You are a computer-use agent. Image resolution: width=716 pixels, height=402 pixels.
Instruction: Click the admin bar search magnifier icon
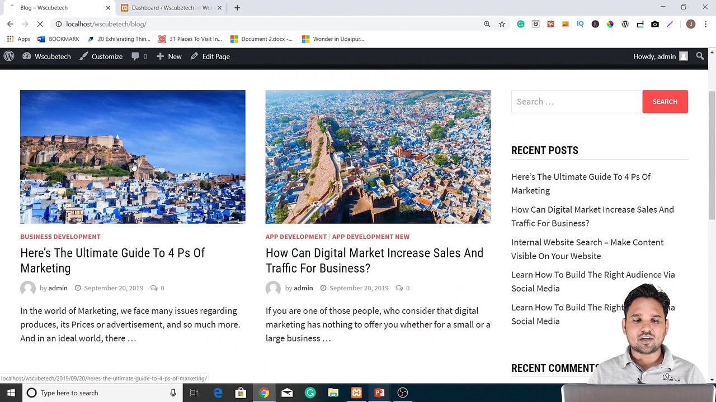pyautogui.click(x=700, y=56)
